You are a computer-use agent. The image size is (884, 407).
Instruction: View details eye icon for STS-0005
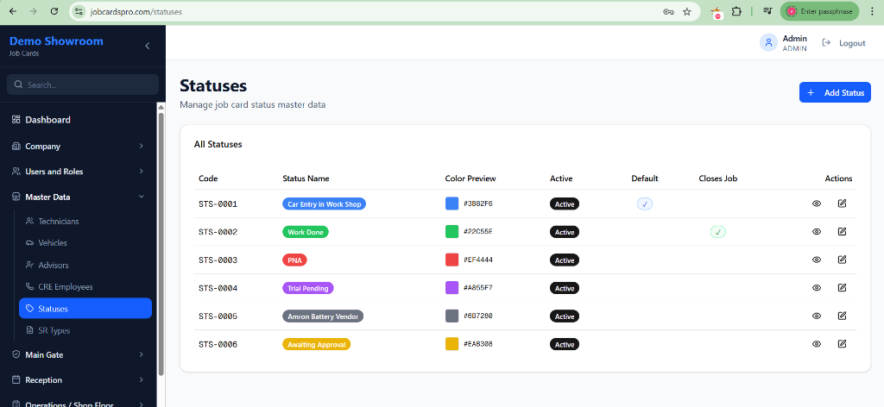(x=817, y=316)
